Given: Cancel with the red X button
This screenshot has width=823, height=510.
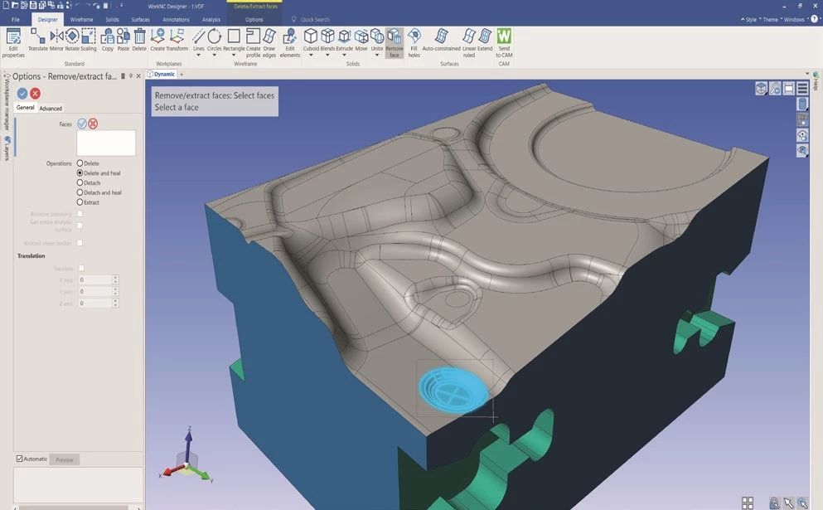Looking at the screenshot, I should (x=35, y=94).
